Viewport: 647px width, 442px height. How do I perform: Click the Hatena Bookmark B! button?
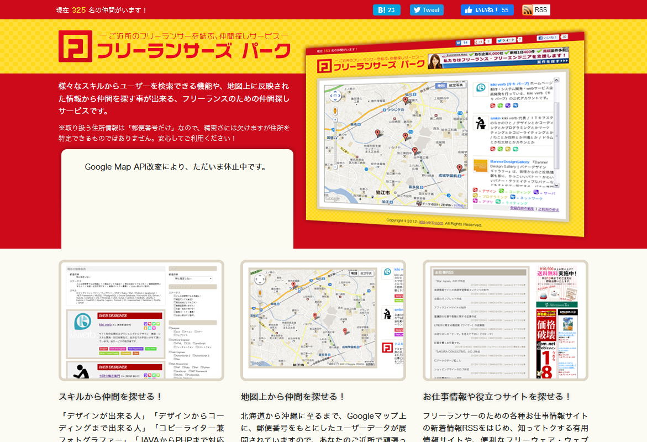386,10
